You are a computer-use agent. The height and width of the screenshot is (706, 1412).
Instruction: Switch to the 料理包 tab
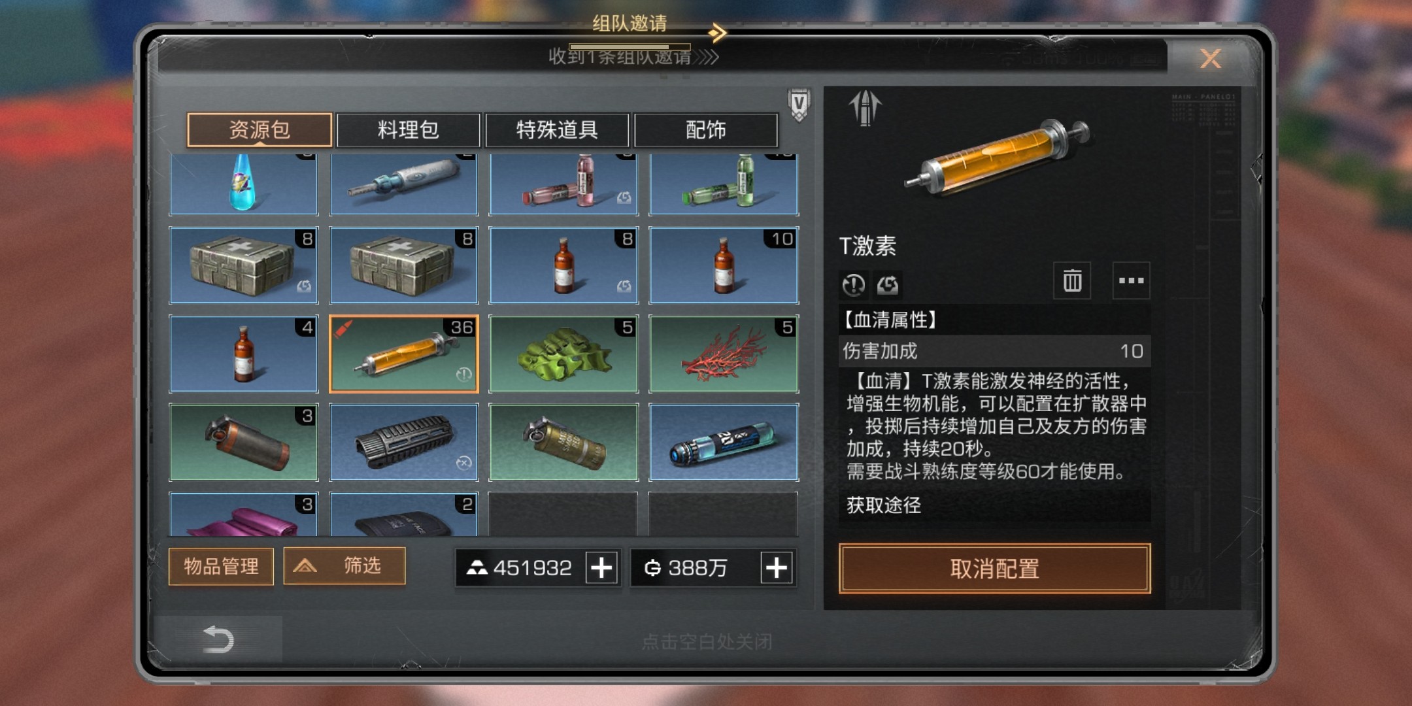tap(409, 130)
